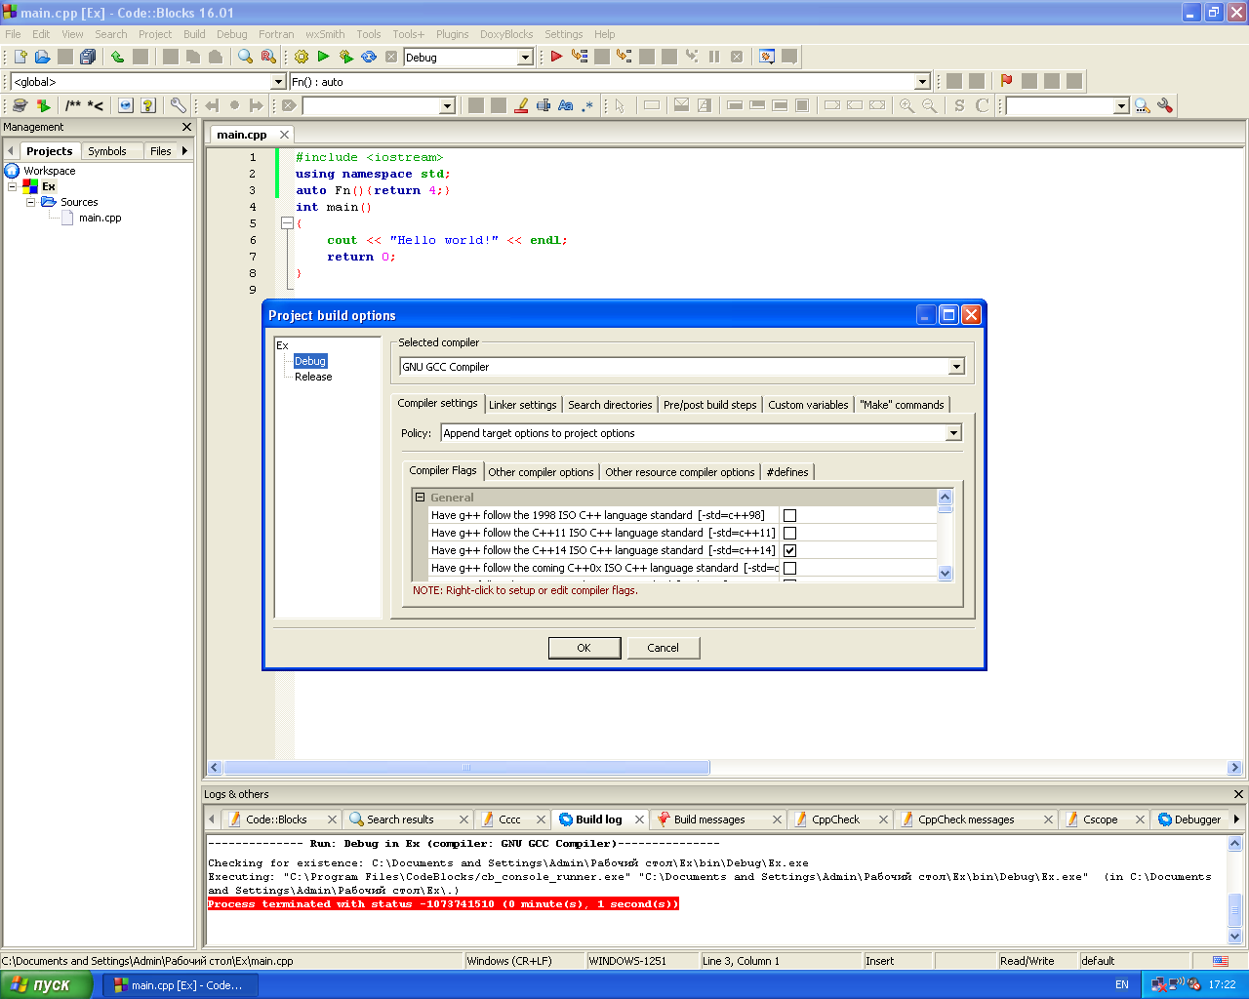This screenshot has width=1249, height=999.
Task: Open the Settings menu
Action: click(563, 34)
